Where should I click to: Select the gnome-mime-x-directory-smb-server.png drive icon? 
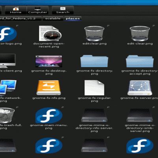tap(140, 115)
